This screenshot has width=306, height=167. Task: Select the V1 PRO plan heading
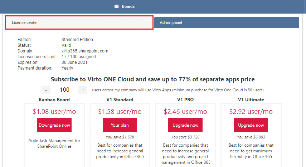185,100
